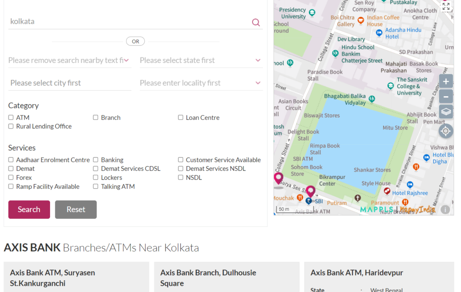Enable Customer Service Available filter
Screen dimensions: 461x292
[181, 159]
